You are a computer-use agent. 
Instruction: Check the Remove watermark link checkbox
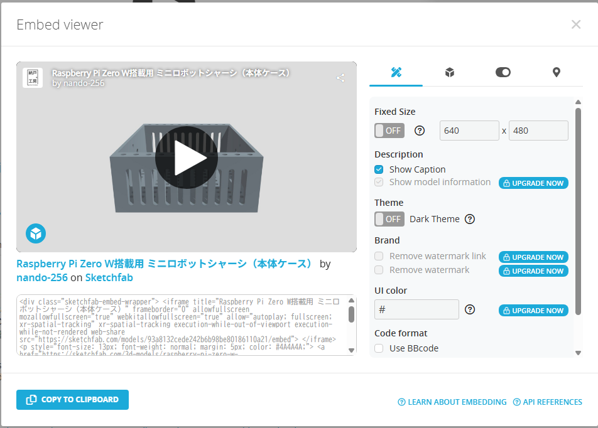tap(379, 256)
